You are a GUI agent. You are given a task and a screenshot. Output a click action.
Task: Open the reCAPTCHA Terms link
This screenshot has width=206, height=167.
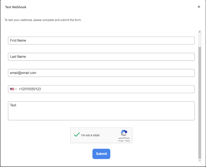pos(127,141)
